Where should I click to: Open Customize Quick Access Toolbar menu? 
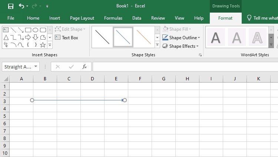coord(47,6)
